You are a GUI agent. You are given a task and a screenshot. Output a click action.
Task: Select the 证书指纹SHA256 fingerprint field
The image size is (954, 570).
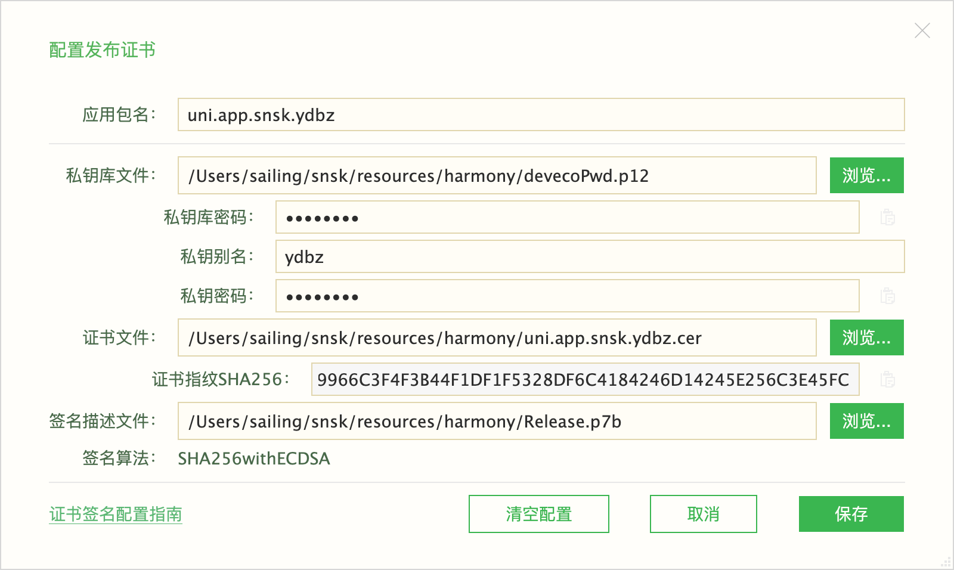[x=585, y=379]
